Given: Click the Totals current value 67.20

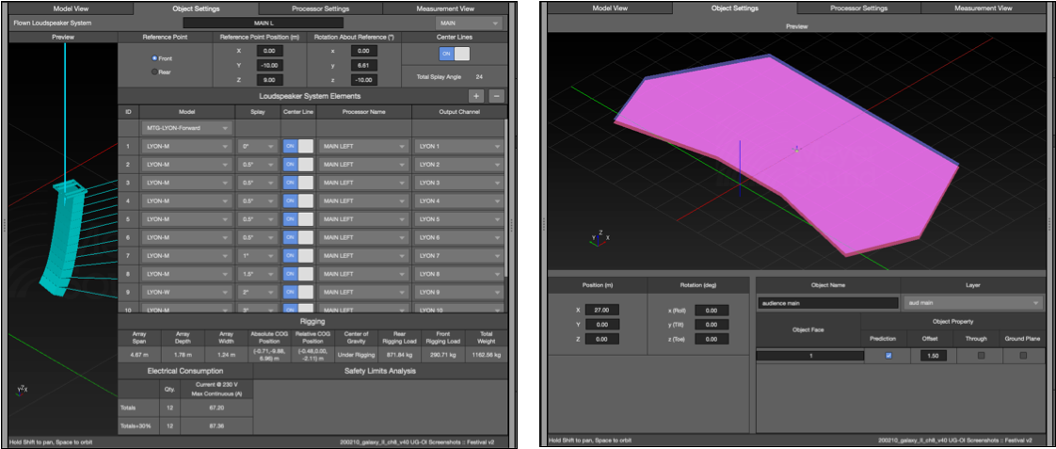Looking at the screenshot, I should [216, 408].
